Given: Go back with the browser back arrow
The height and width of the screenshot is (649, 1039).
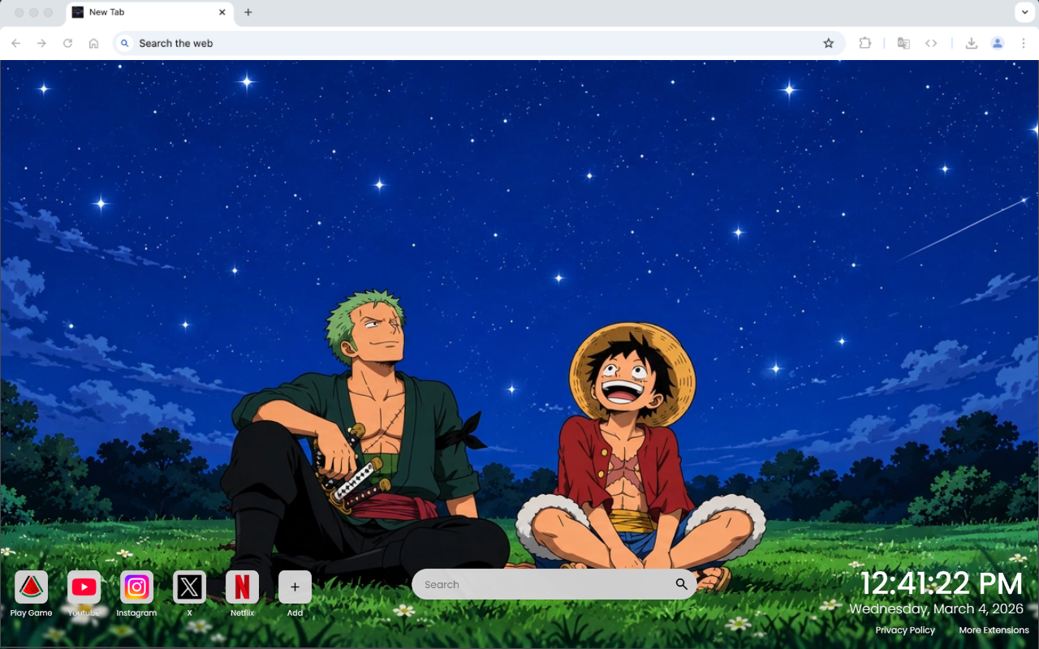Looking at the screenshot, I should coord(16,43).
